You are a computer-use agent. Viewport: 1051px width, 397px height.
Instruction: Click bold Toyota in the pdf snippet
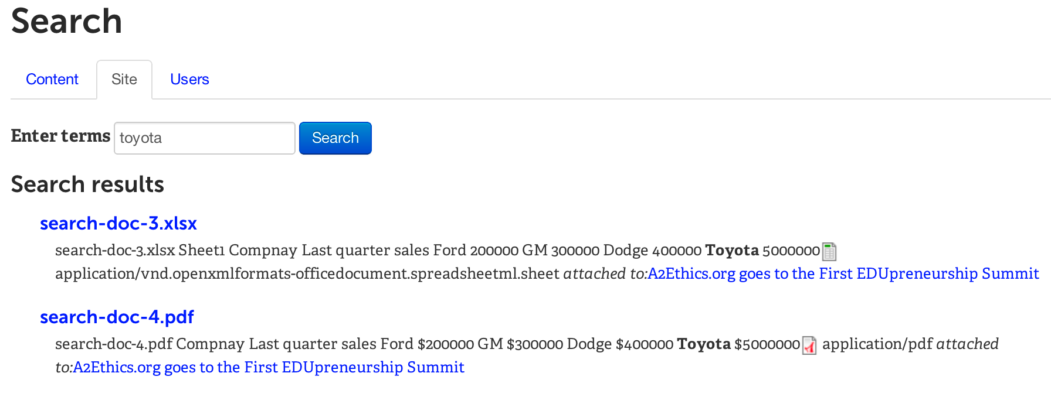pyautogui.click(x=704, y=344)
